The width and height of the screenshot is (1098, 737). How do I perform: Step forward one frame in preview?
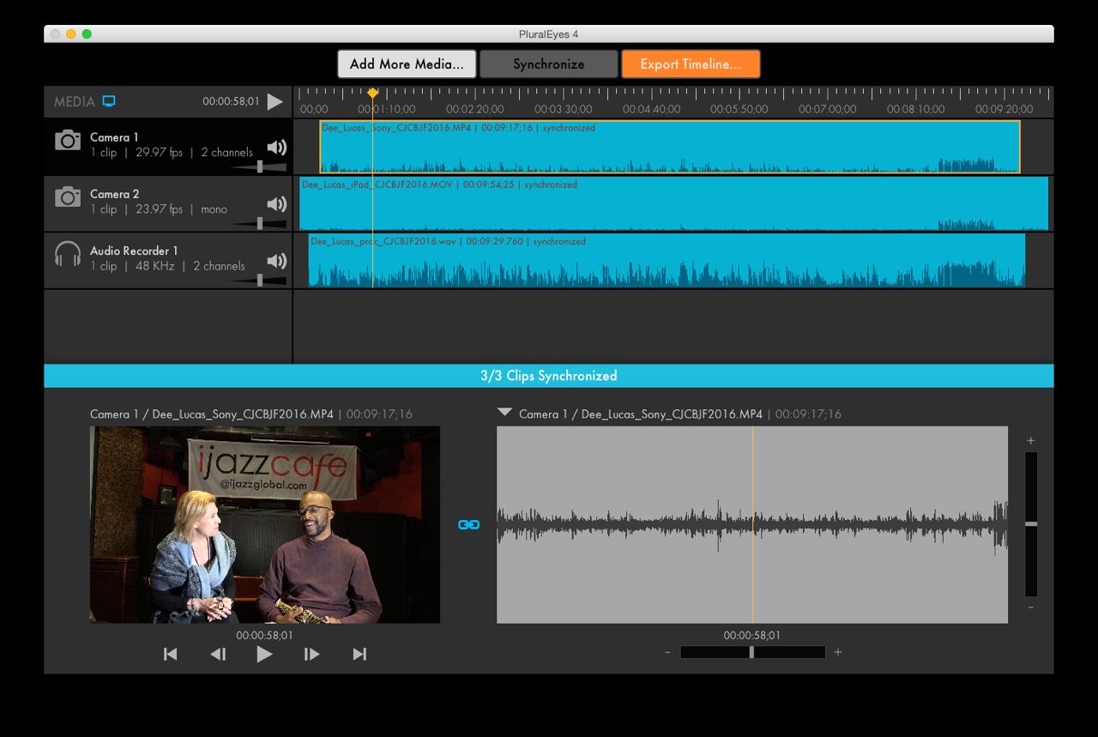[x=311, y=655]
